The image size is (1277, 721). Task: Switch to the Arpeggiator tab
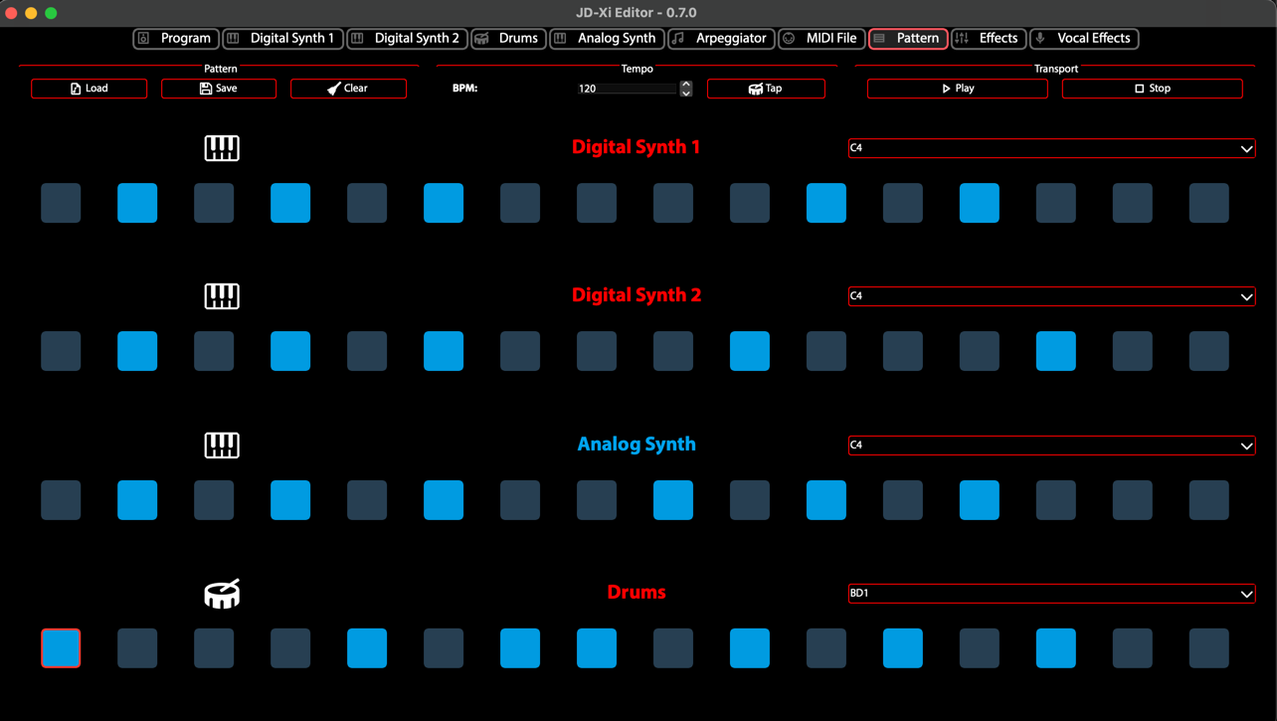tap(721, 39)
